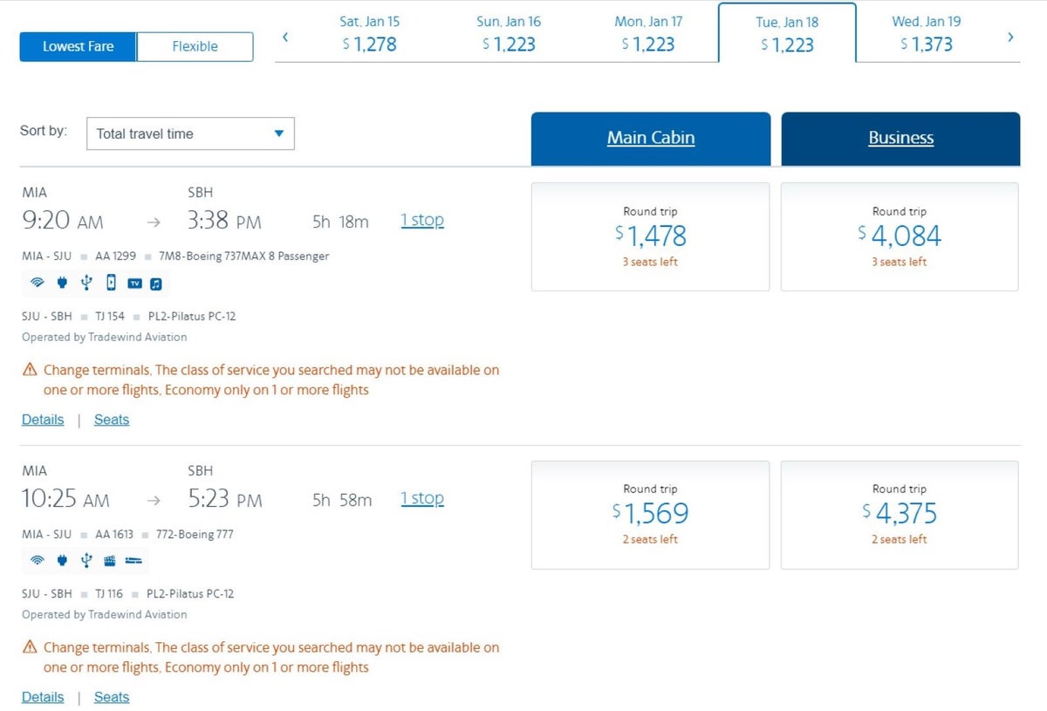Screen dimensions: 1047x711
Task: Choose the Wed, Jan 19 date tab
Action: [x=926, y=33]
